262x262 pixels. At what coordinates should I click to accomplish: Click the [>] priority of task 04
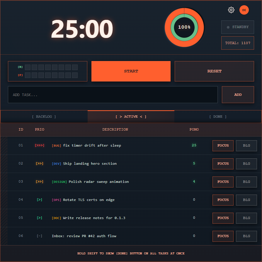click(x=40, y=200)
